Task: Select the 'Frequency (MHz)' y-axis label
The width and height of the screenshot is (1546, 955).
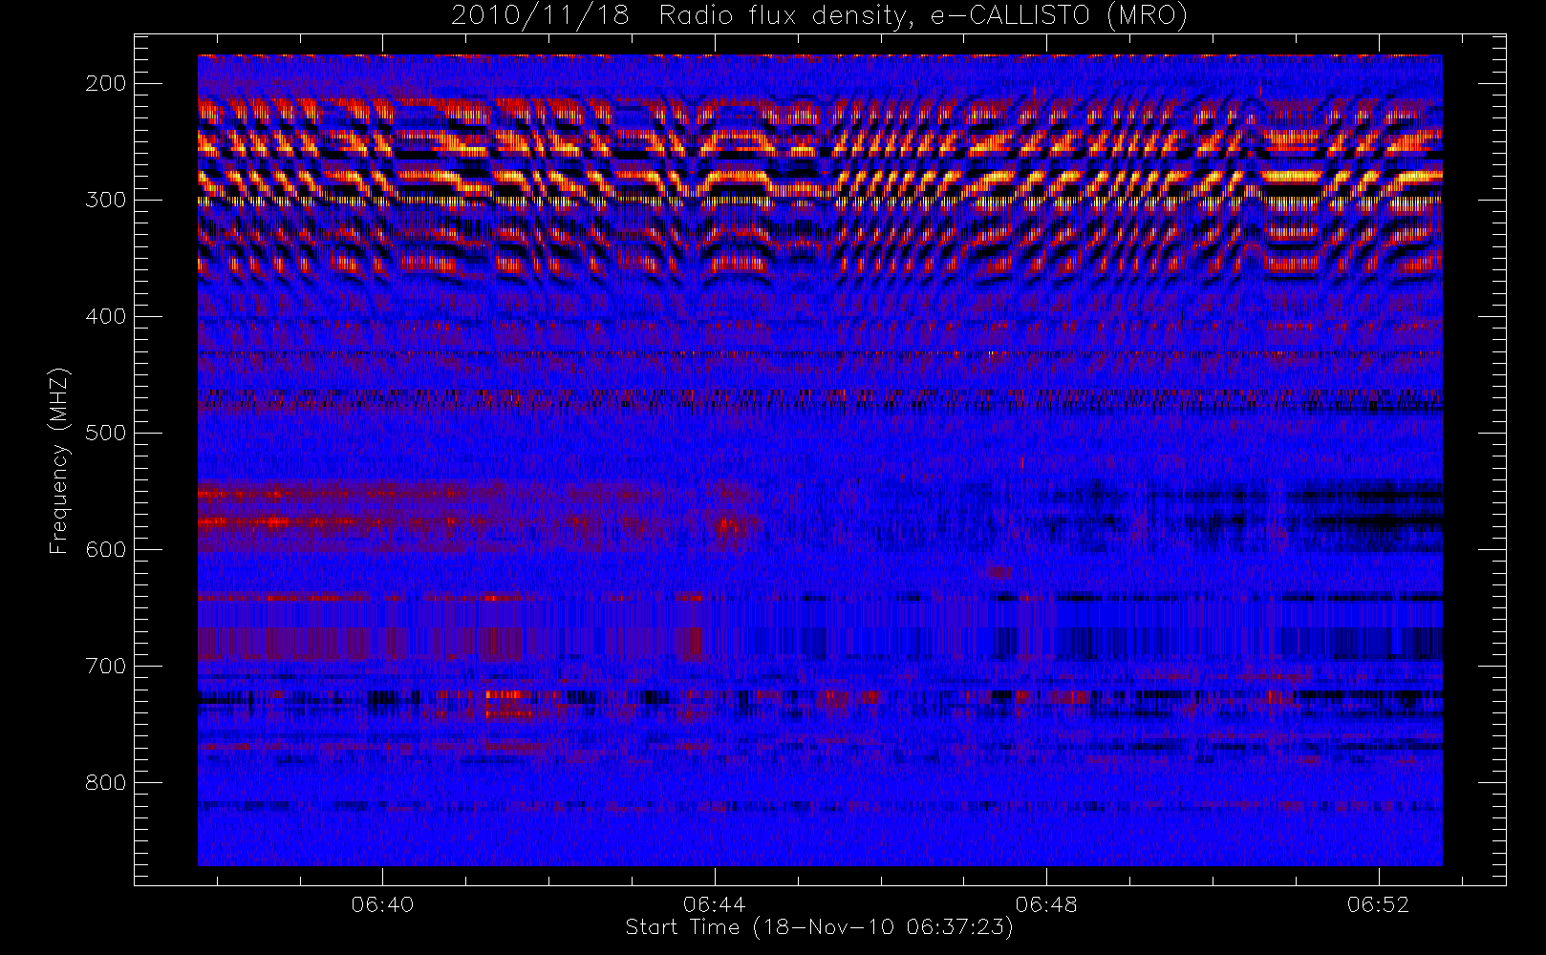Action: pyautogui.click(x=59, y=460)
